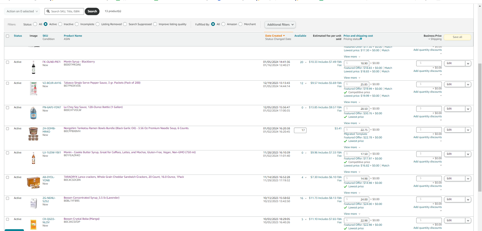Add quantity discounts for Nongshim Ramen row

click(x=428, y=137)
